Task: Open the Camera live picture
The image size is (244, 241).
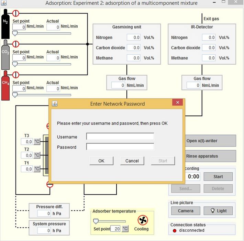Action: click(x=185, y=211)
